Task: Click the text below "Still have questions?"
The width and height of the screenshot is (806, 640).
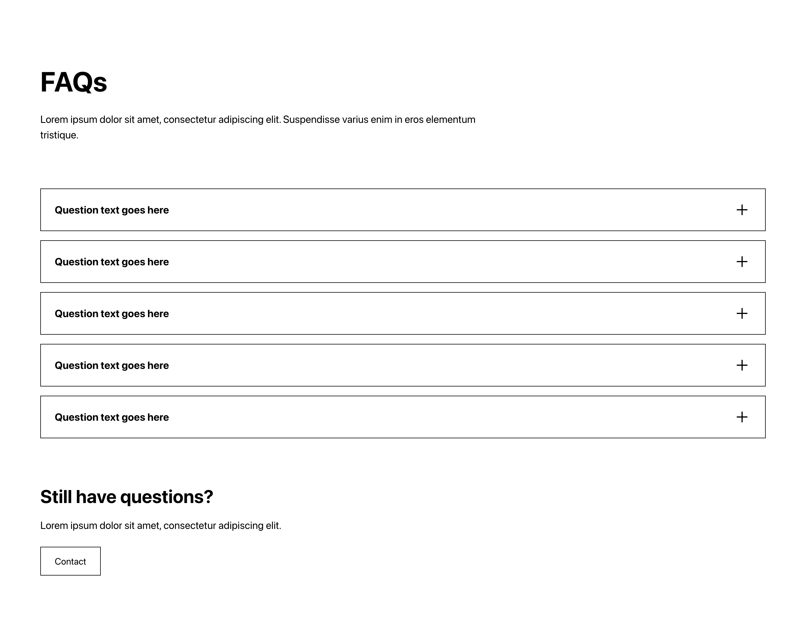Action: point(161,525)
